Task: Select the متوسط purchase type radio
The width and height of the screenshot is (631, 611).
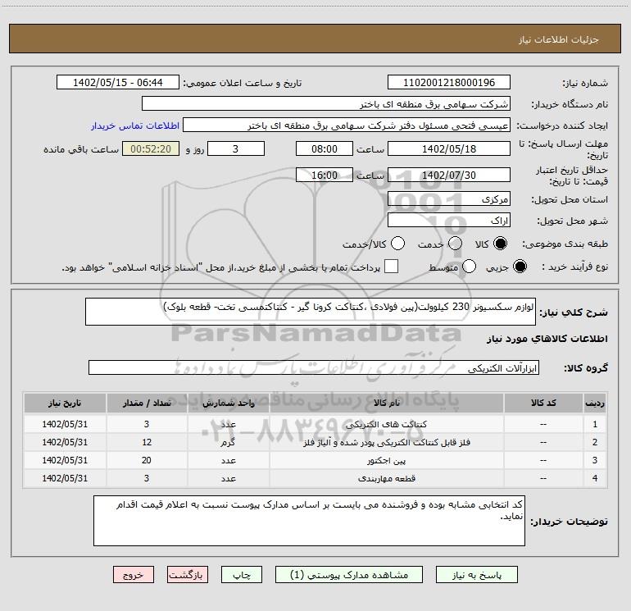Action: [469, 267]
